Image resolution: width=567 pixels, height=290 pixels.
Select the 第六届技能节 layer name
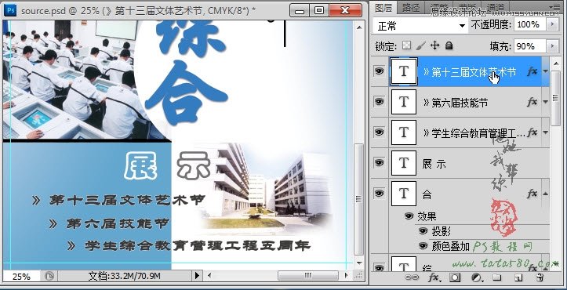[456, 103]
